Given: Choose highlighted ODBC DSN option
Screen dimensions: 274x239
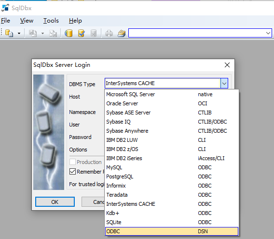Looking at the screenshot, I should pyautogui.click(x=172, y=231).
